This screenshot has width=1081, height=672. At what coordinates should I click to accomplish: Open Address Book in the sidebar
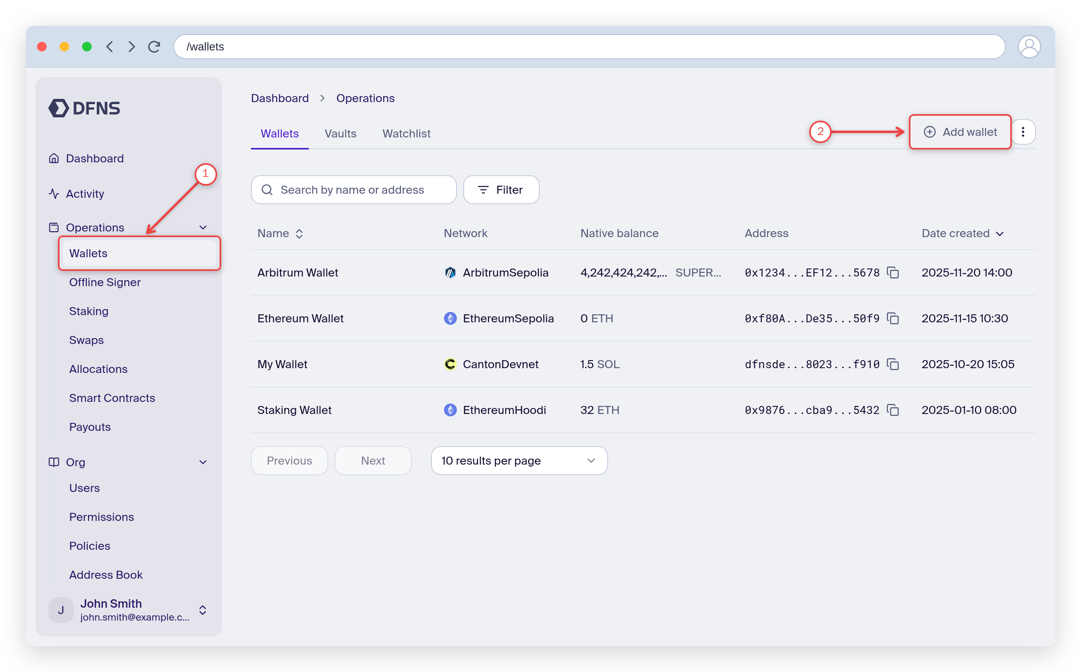pyautogui.click(x=106, y=575)
